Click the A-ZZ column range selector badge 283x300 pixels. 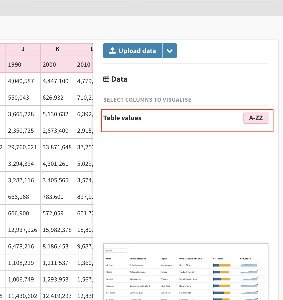tap(256, 118)
